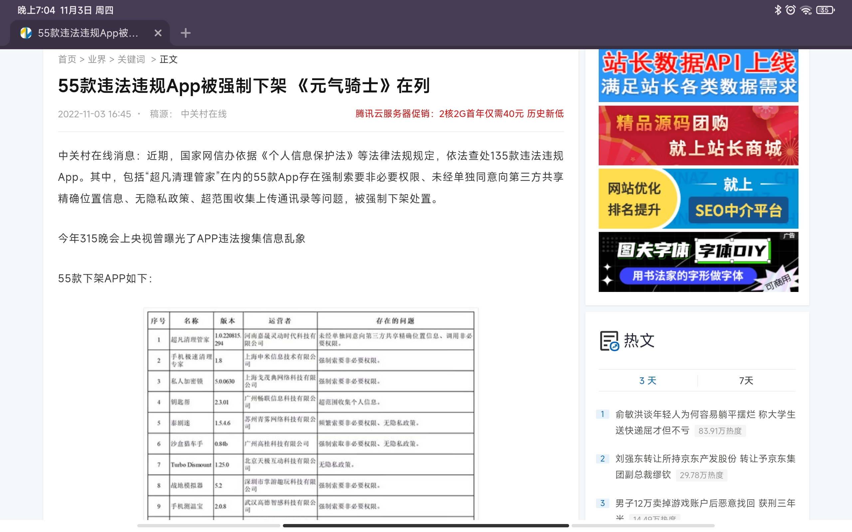The image size is (852, 532).
Task: Click the 55款下架APP如下 paragraph
Action: [105, 278]
